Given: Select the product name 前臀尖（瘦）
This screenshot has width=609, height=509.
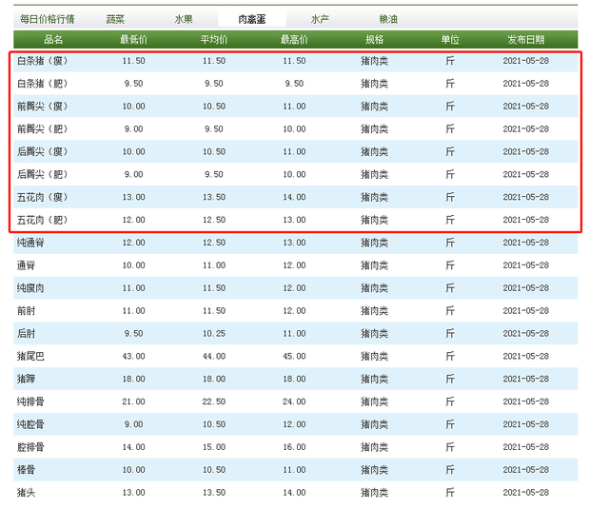Looking at the screenshot, I should click(x=42, y=107).
